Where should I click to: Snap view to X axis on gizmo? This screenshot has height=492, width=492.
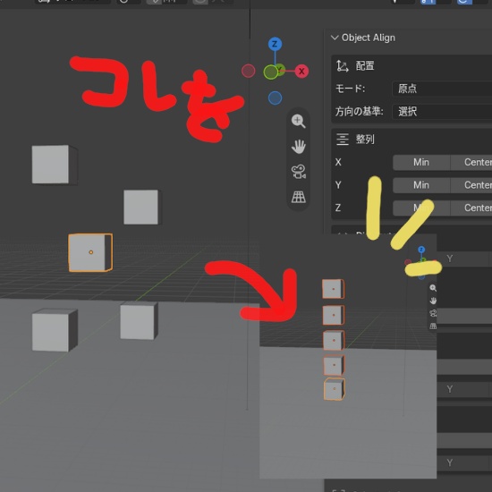tap(301, 72)
